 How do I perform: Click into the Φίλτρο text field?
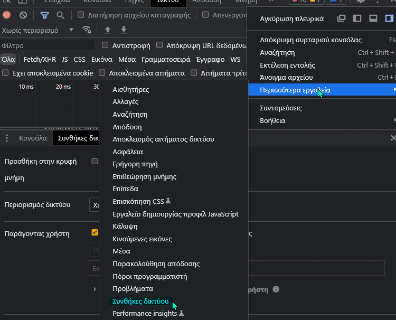[48, 45]
